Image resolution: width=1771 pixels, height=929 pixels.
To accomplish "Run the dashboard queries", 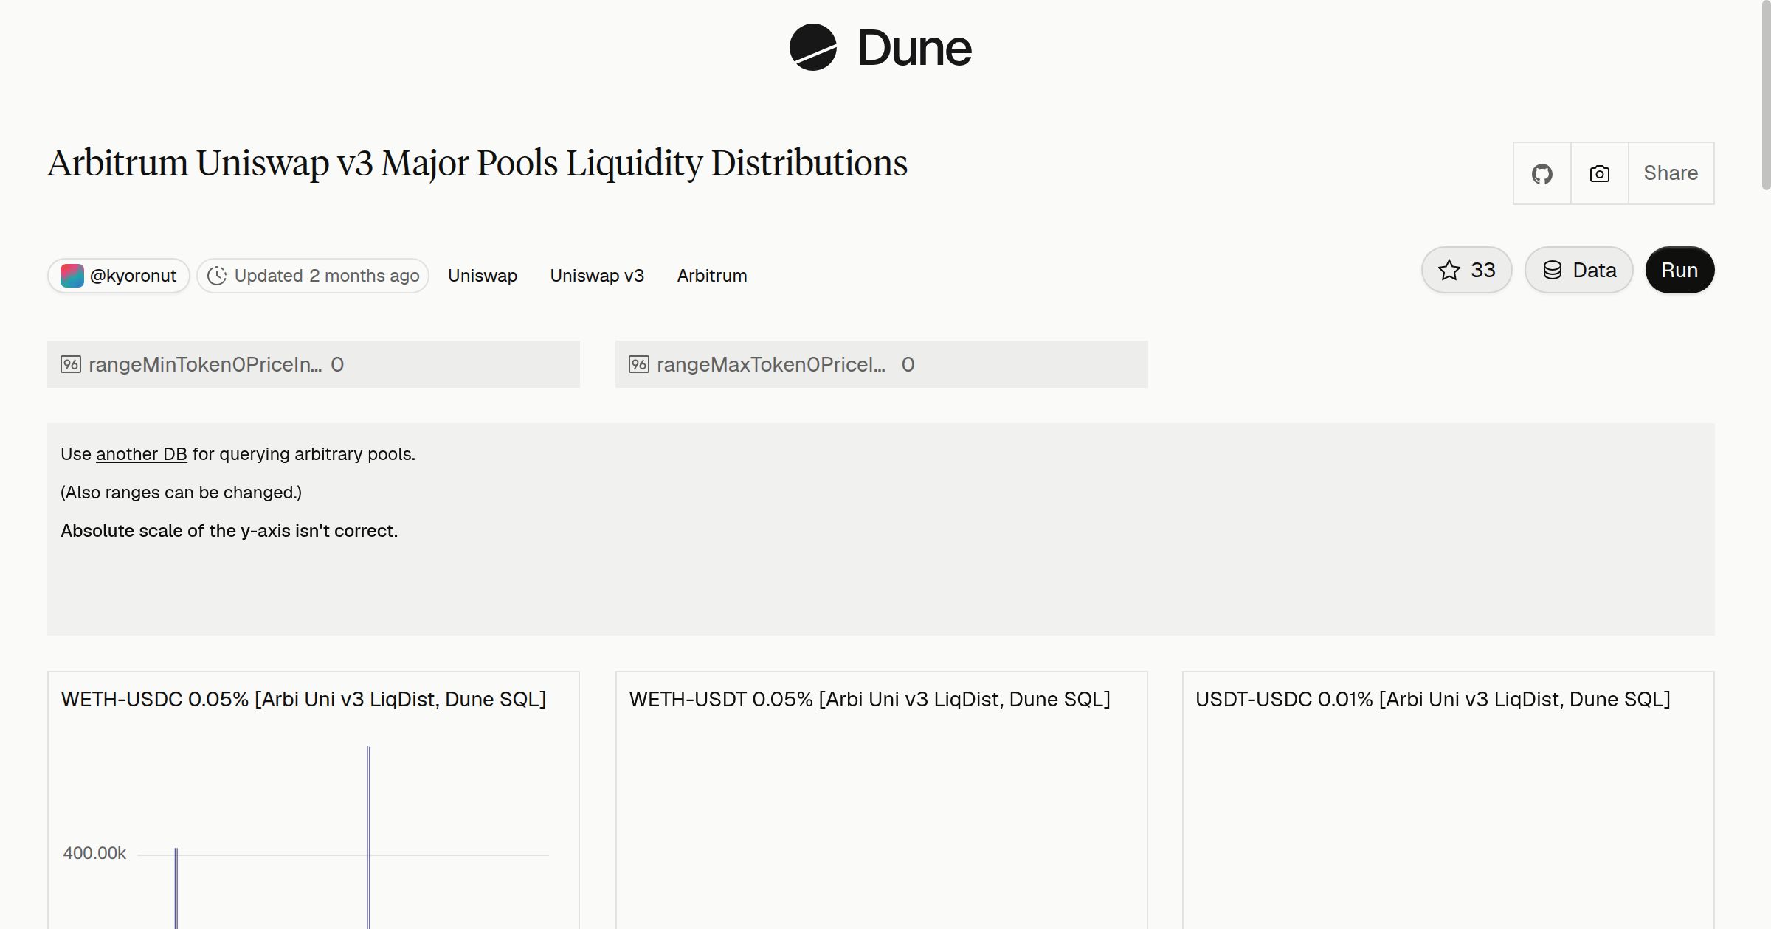I will click(x=1679, y=270).
